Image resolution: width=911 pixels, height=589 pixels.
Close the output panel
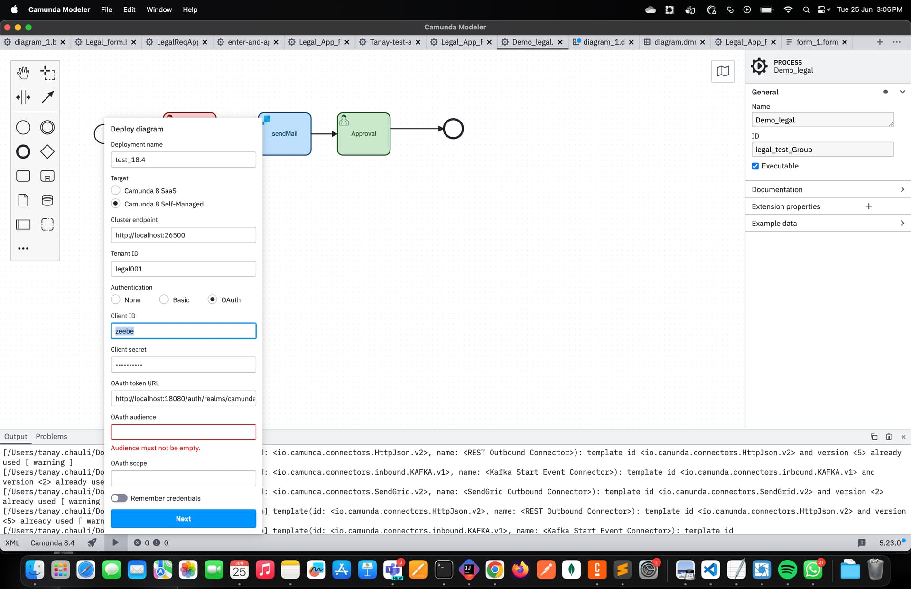click(x=903, y=437)
